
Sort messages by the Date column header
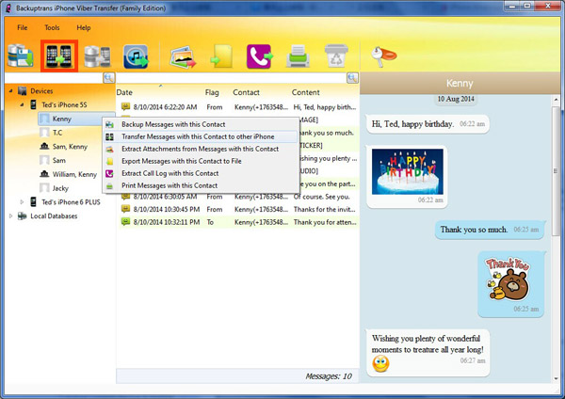click(x=124, y=92)
